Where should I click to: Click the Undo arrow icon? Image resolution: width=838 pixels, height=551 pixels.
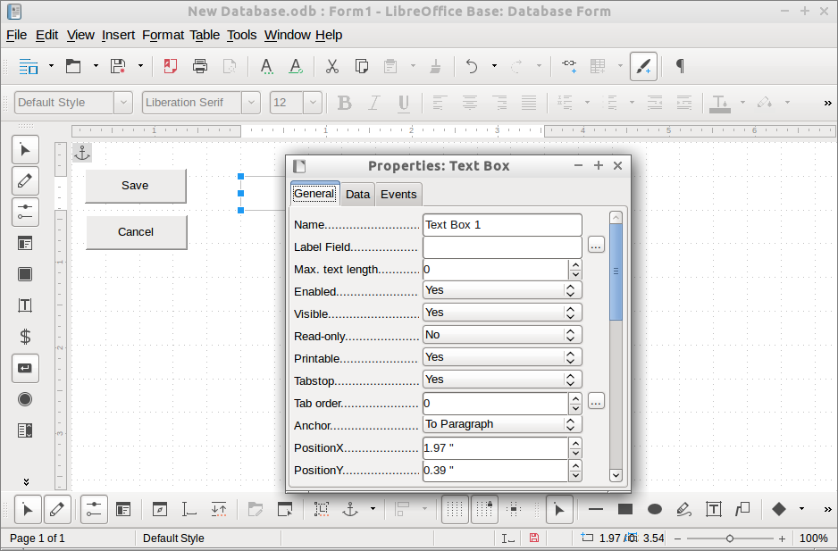point(472,66)
